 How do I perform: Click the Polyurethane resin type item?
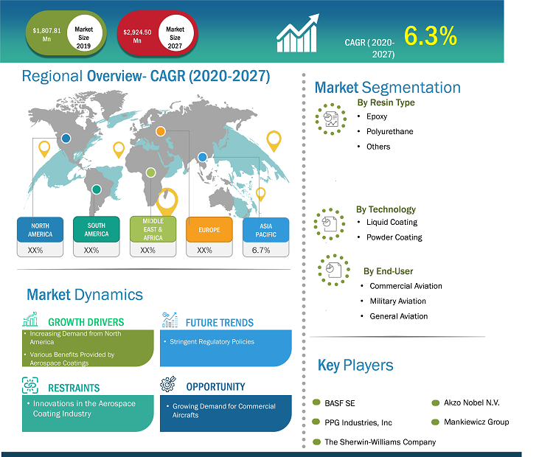(390, 131)
